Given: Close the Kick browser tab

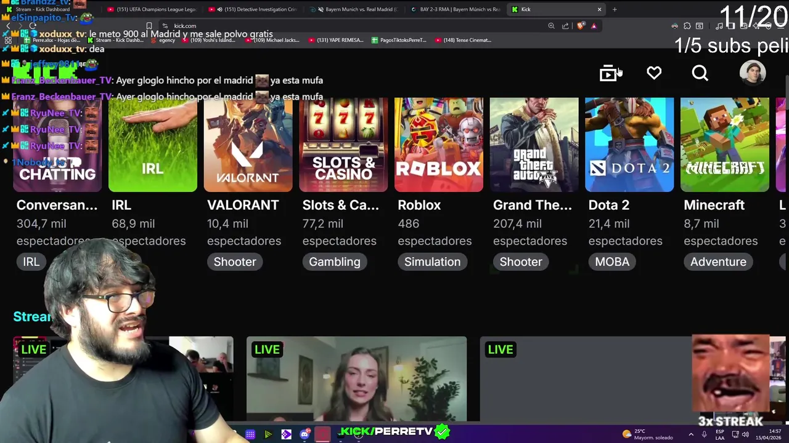Looking at the screenshot, I should [599, 9].
